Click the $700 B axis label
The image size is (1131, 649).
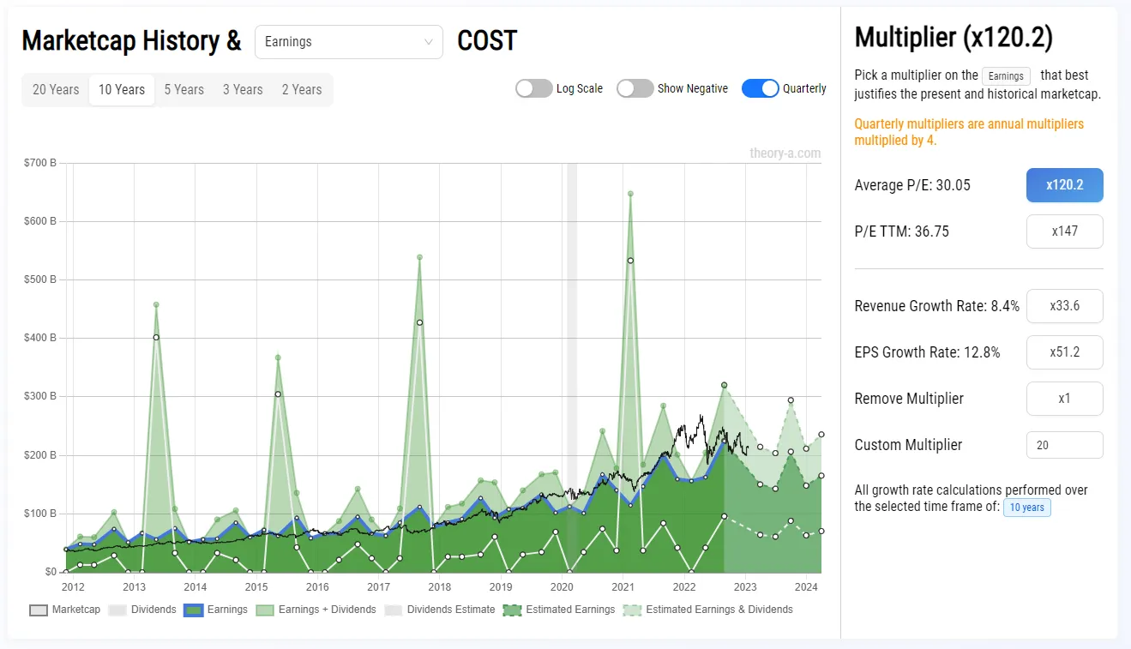click(x=40, y=163)
